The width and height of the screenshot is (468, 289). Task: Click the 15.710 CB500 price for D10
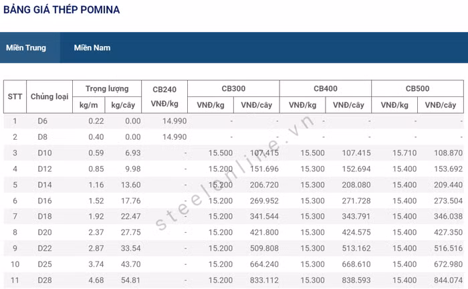coord(404,153)
